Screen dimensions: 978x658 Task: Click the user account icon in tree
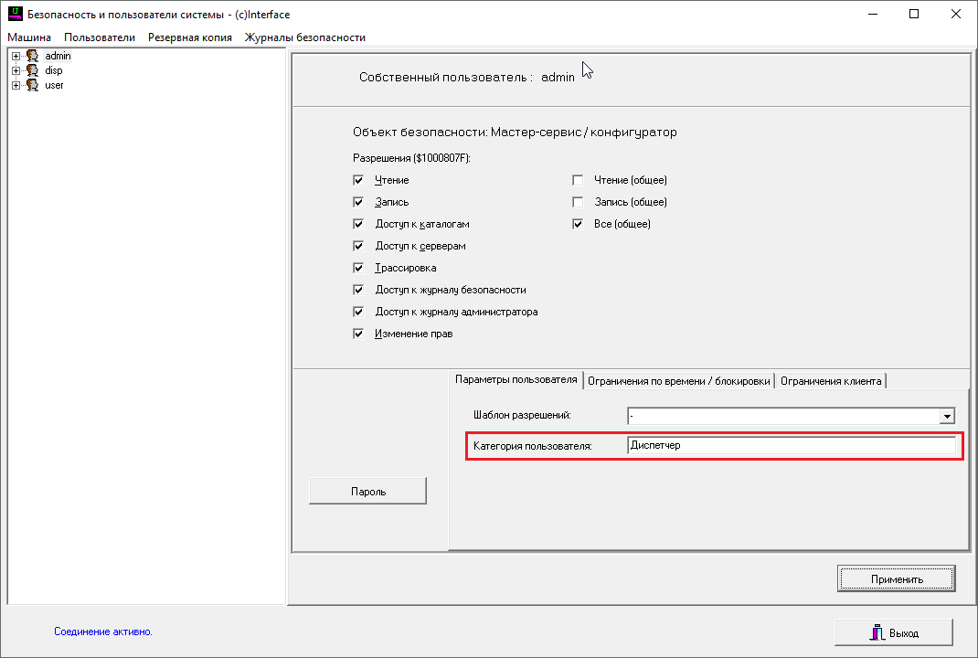(32, 86)
